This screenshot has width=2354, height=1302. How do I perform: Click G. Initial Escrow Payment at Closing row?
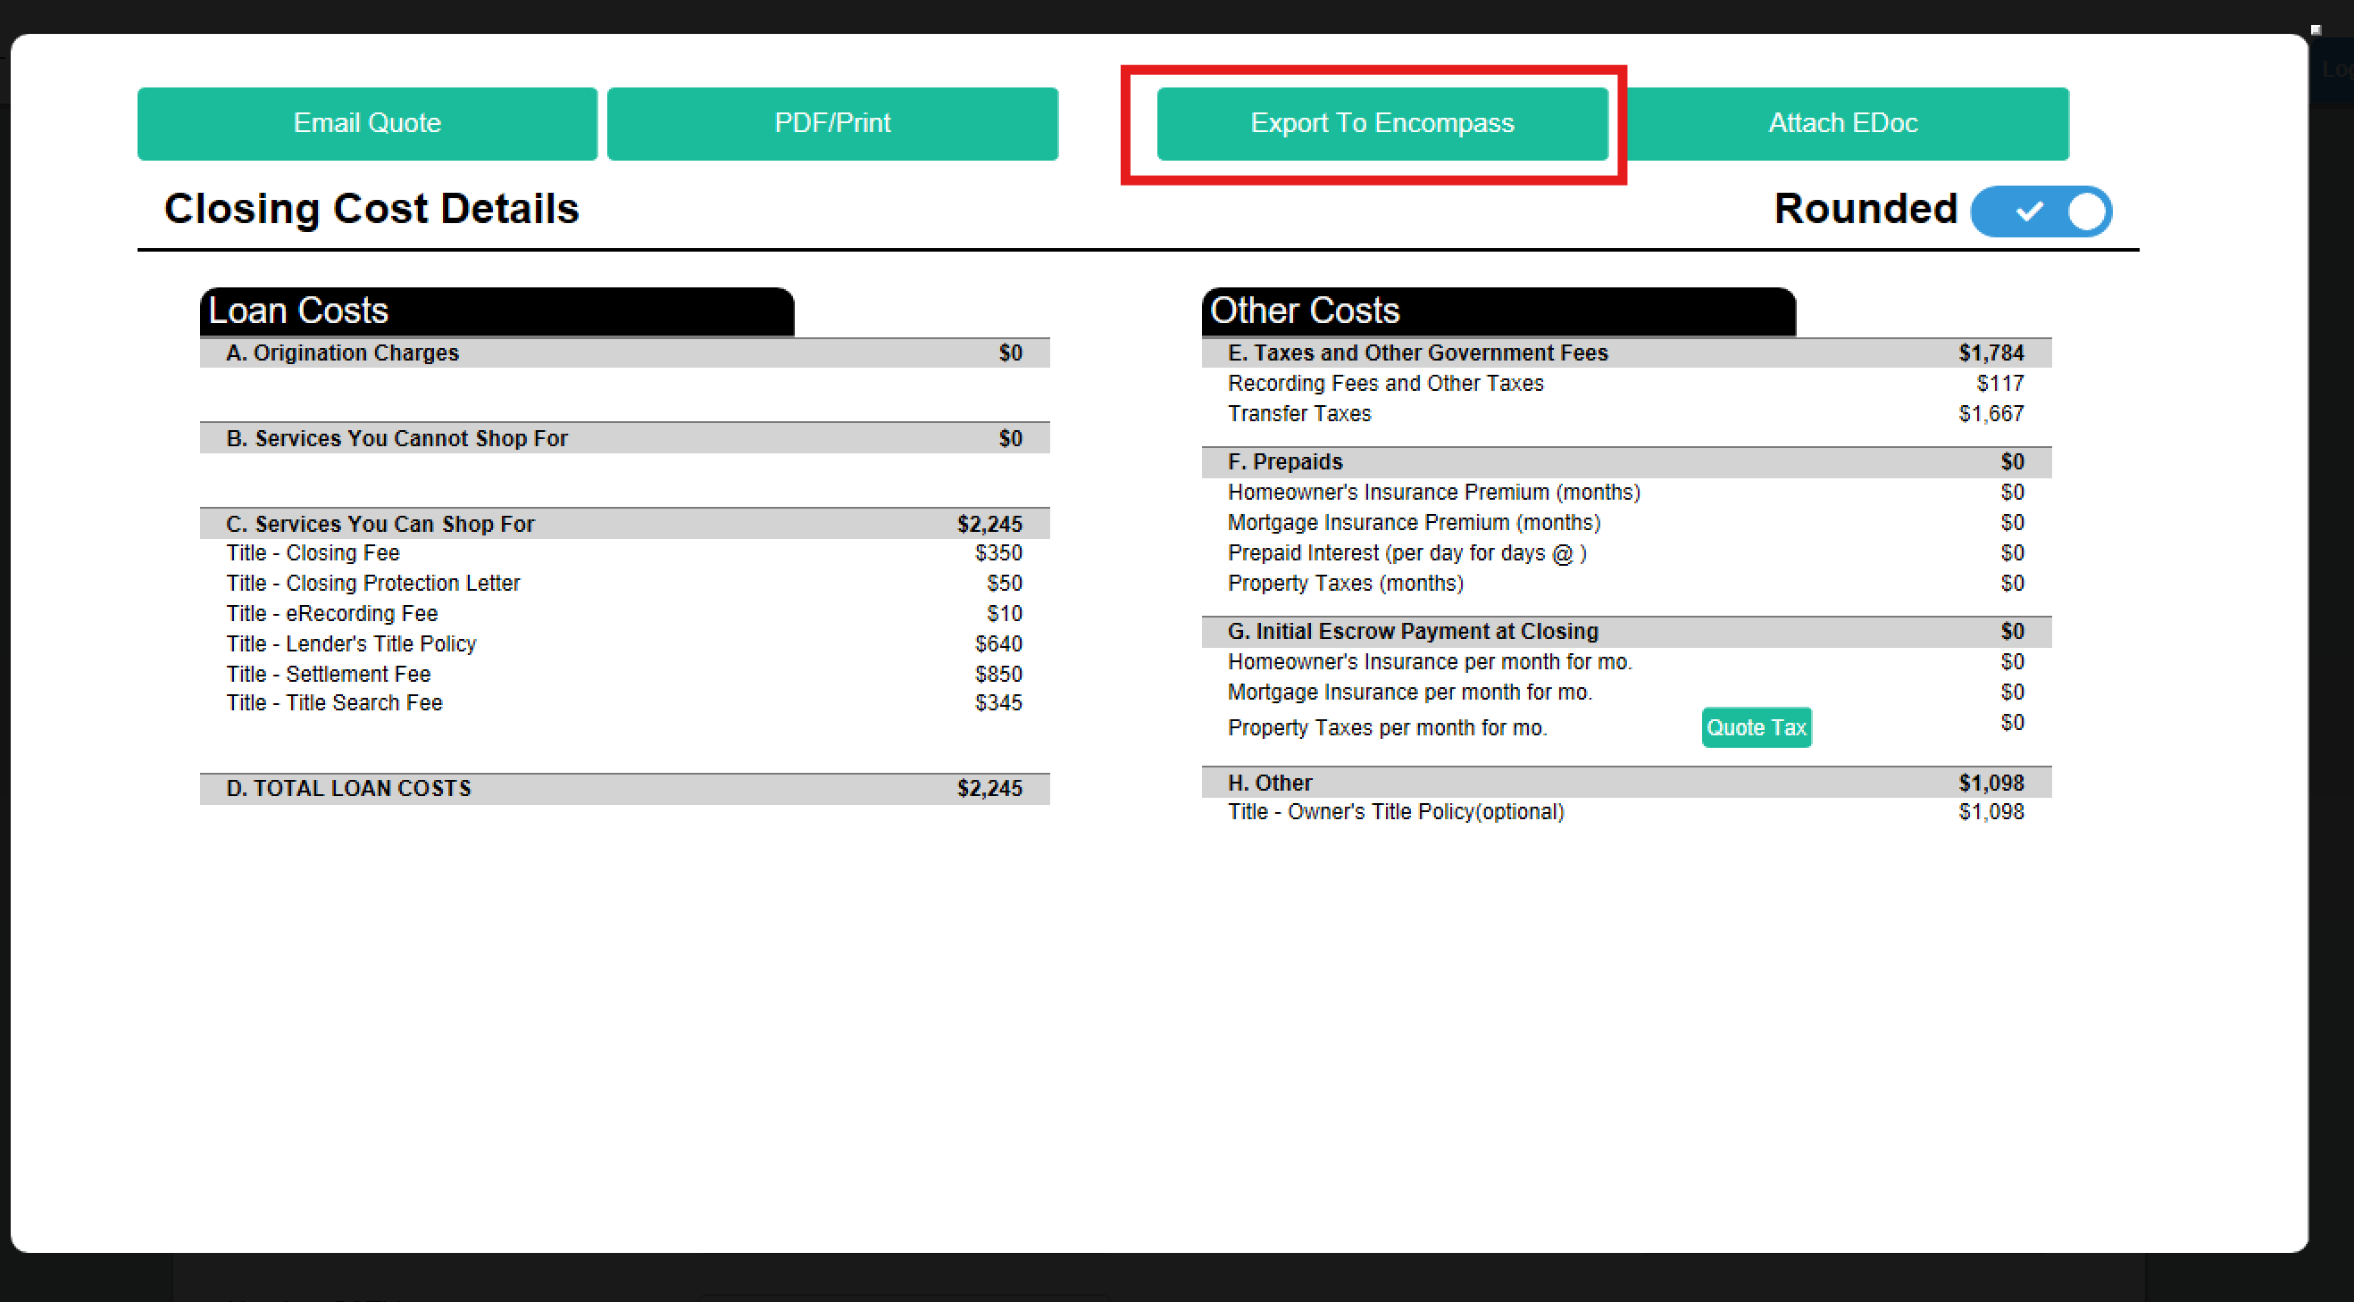pos(1626,632)
